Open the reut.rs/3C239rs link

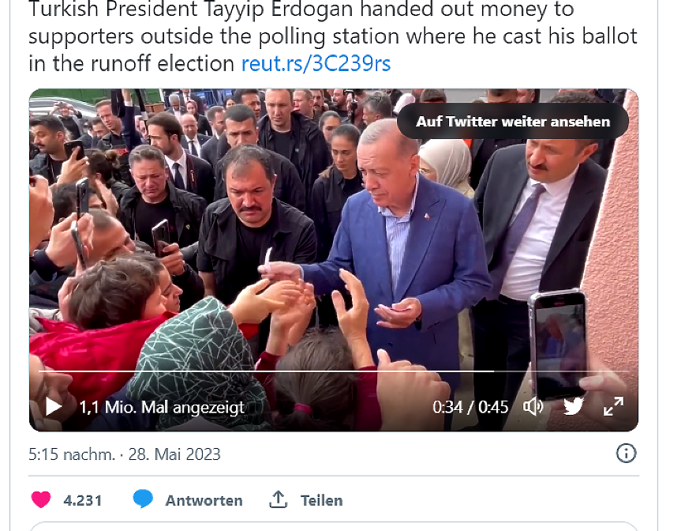(316, 63)
